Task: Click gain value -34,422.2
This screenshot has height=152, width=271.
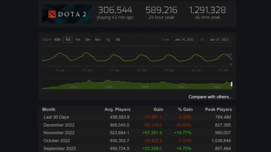Action: click(x=153, y=141)
